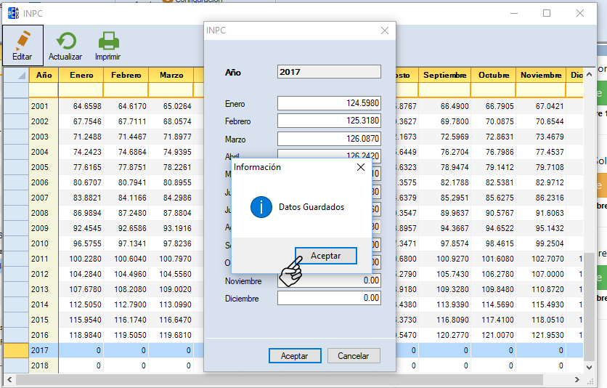Screen dimensions: 607x388
Task: Close the INPC edit dialog
Action: pyautogui.click(x=385, y=31)
